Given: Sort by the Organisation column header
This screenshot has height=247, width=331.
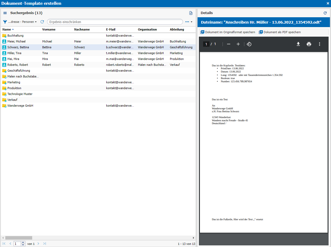Looking at the screenshot, I should click(147, 29).
